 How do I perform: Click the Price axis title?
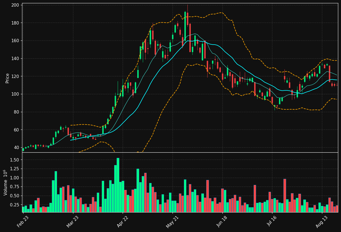7,78
